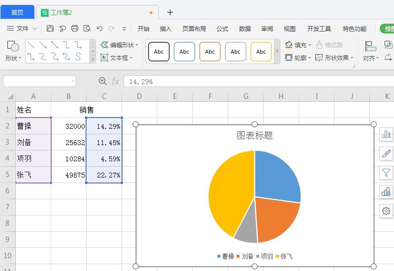Select the S-curve shape in gallery

coord(78,57)
